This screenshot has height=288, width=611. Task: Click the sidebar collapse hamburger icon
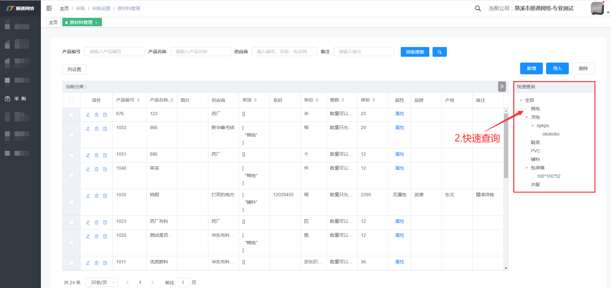pos(49,8)
